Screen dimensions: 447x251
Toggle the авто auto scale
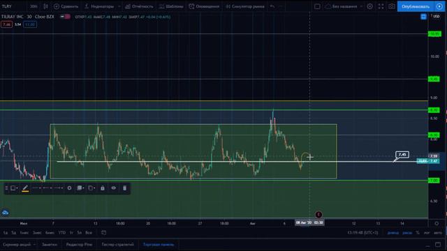(x=438, y=232)
